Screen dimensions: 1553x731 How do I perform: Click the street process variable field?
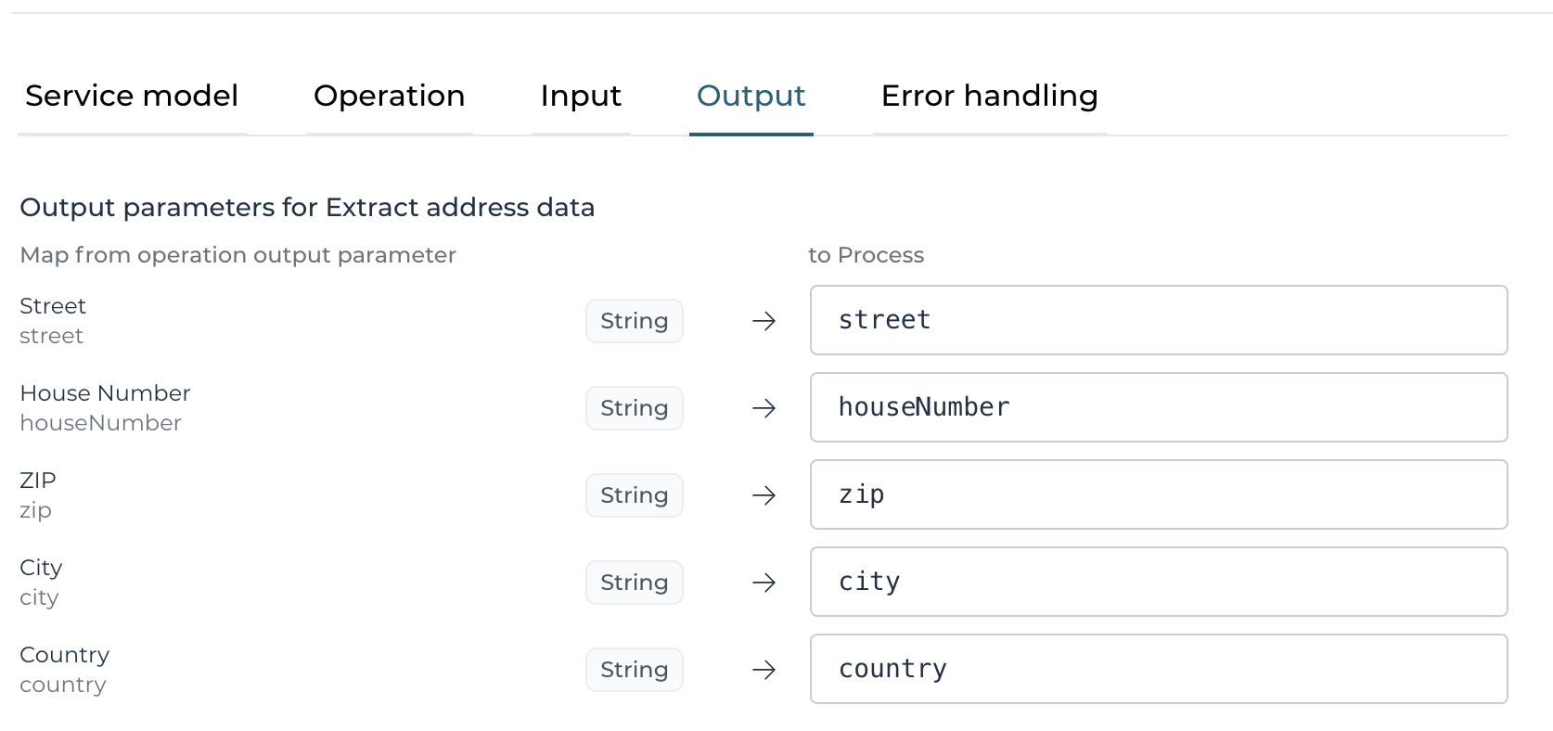coord(1158,320)
